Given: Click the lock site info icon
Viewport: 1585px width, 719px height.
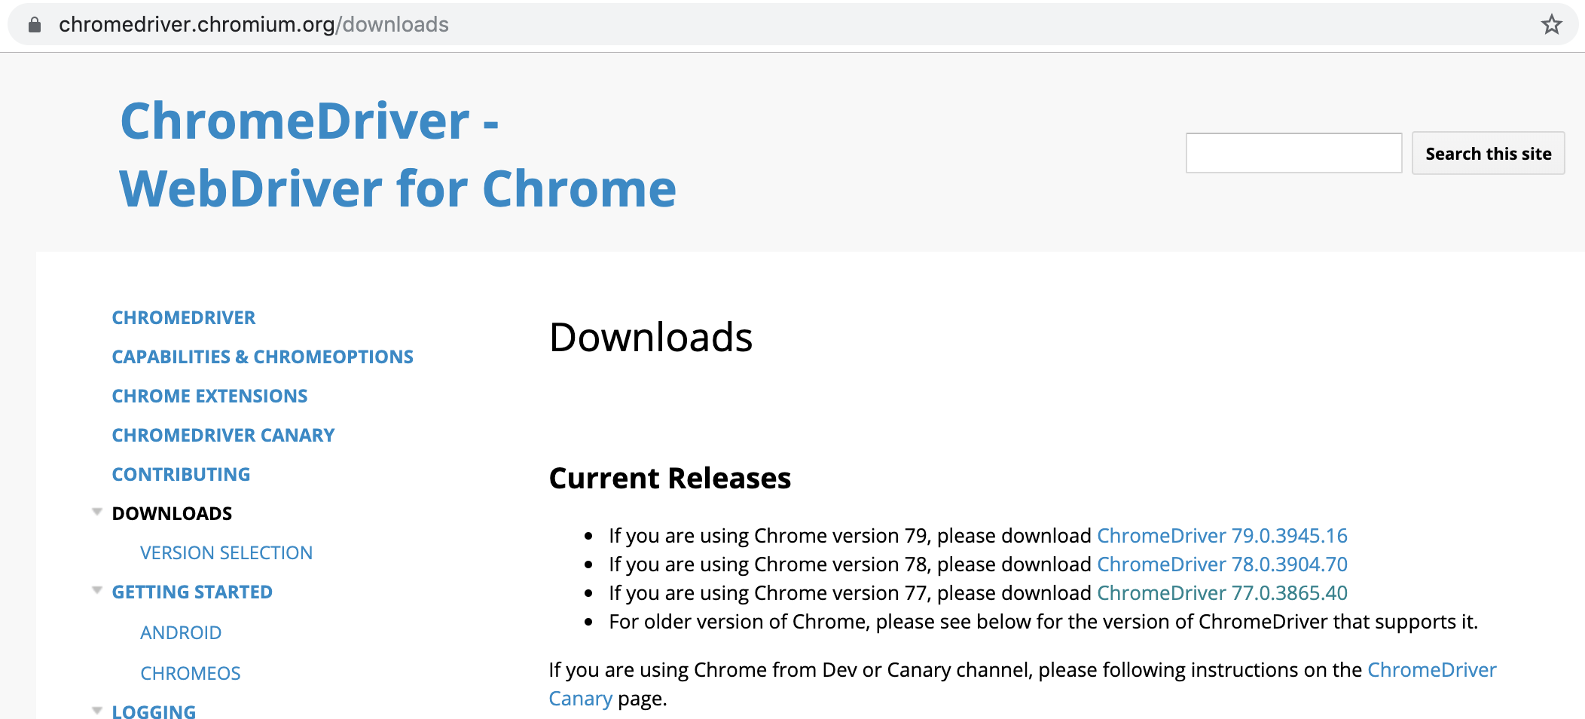Looking at the screenshot, I should click(34, 25).
